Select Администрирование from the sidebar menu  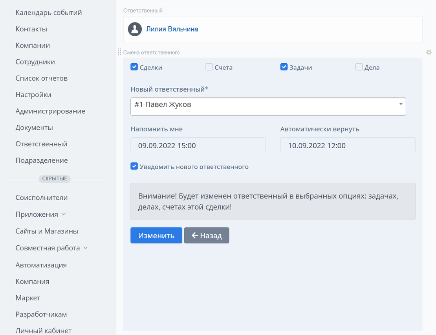pyautogui.click(x=50, y=111)
